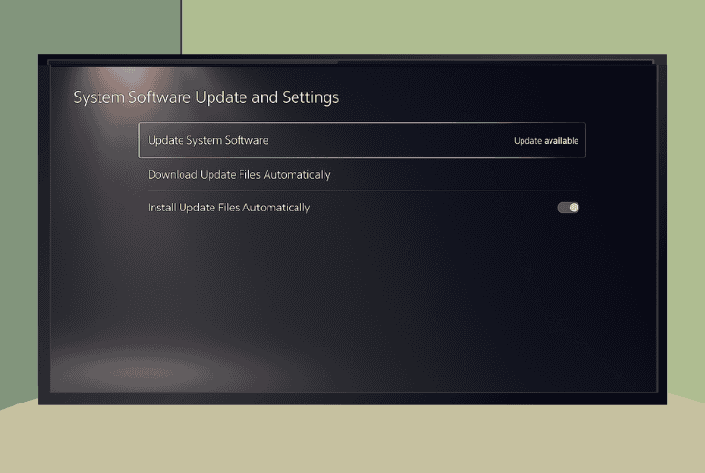Select Update System Software option
The image size is (705, 473).
point(362,140)
